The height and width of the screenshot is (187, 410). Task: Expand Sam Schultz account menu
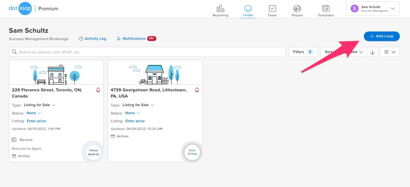(373, 9)
